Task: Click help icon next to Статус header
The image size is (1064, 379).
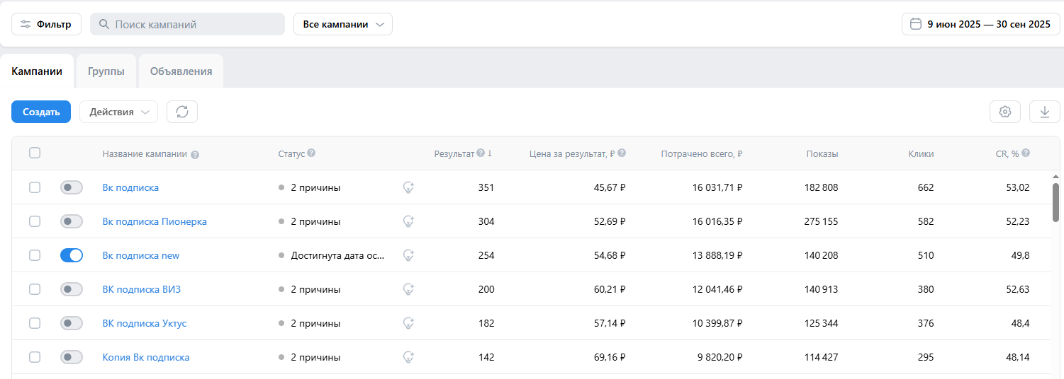Action: pyautogui.click(x=312, y=153)
